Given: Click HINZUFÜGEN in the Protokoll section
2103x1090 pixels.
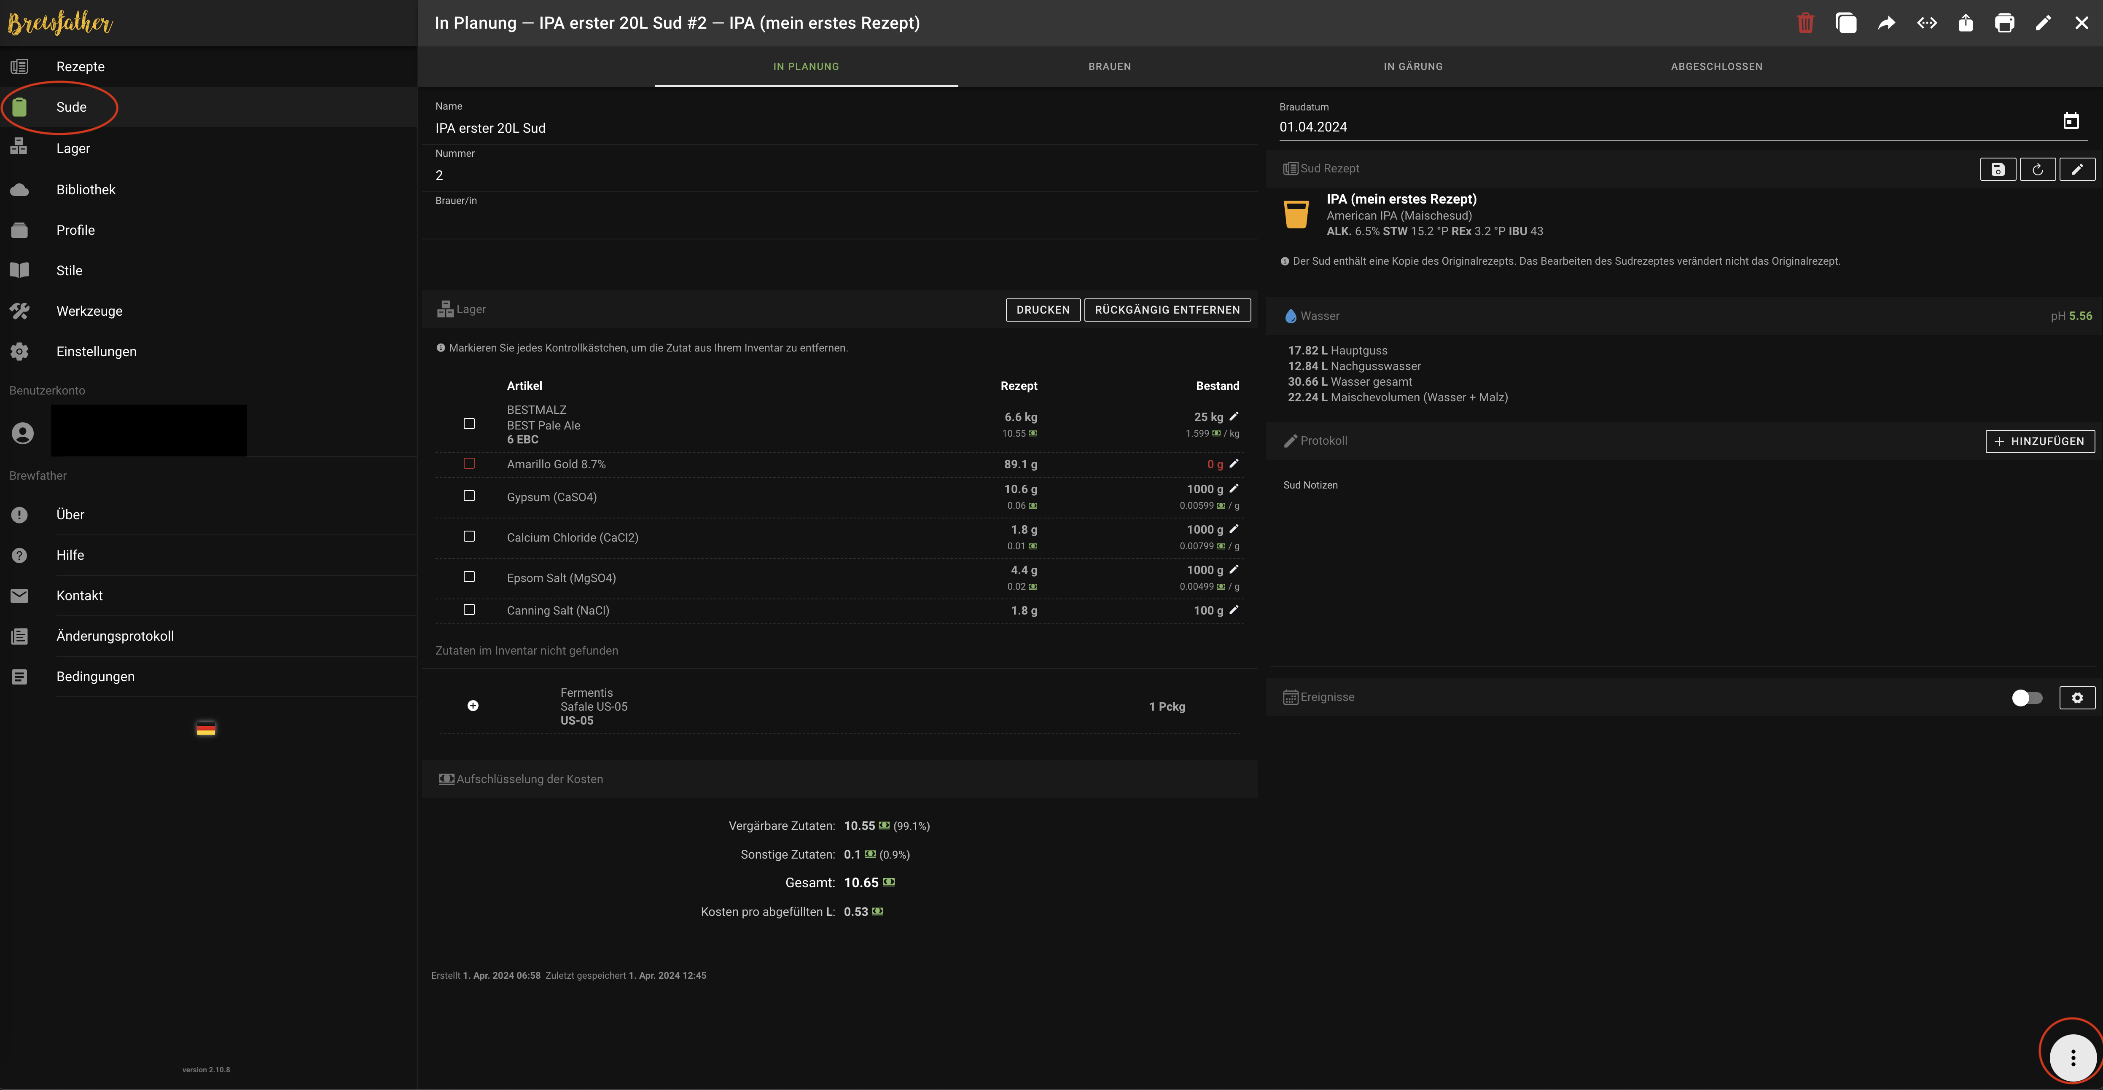Looking at the screenshot, I should [x=2039, y=441].
